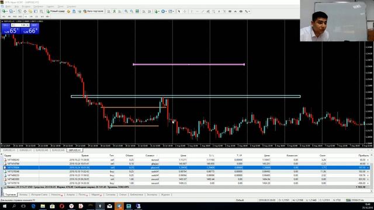Image resolution: width=374 pixels, height=210 pixels.
Task: Switch to the История счета terminal tab
Action: tap(39, 195)
